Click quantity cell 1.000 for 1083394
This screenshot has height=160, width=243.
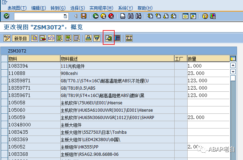tap(208, 66)
